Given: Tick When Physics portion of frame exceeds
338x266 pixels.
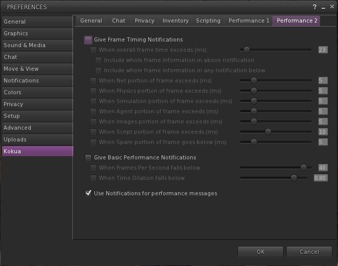Looking at the screenshot, I should [x=93, y=91].
